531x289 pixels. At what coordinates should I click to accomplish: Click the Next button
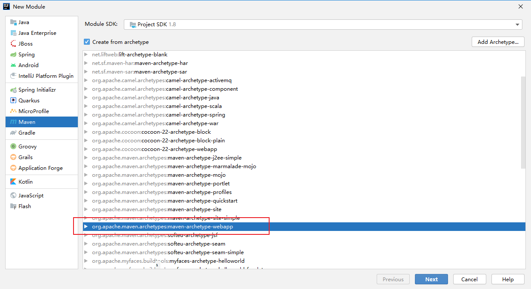pyautogui.click(x=431, y=279)
